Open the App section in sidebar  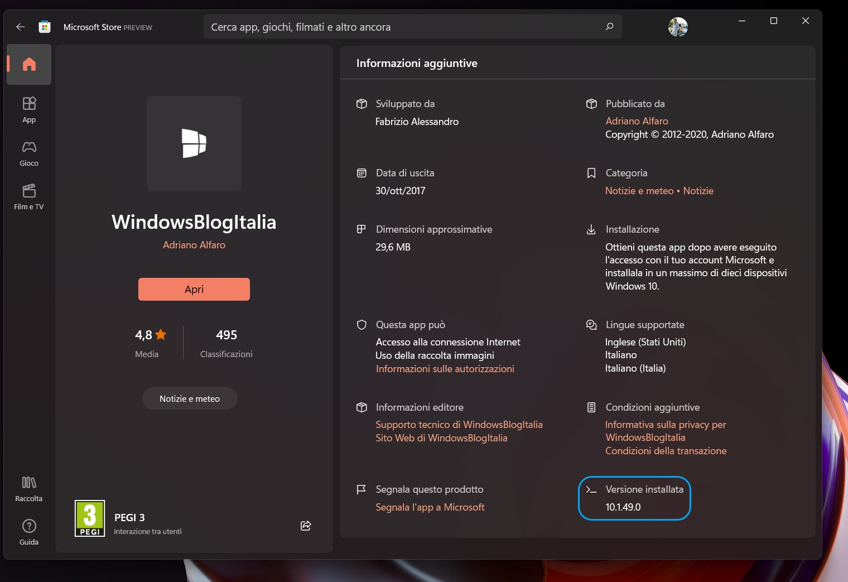pyautogui.click(x=29, y=110)
